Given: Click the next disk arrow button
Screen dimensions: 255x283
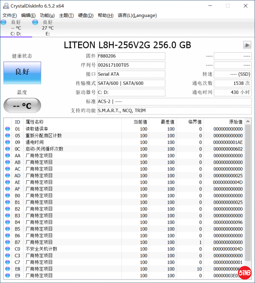Looking at the screenshot, I should click(247, 45).
